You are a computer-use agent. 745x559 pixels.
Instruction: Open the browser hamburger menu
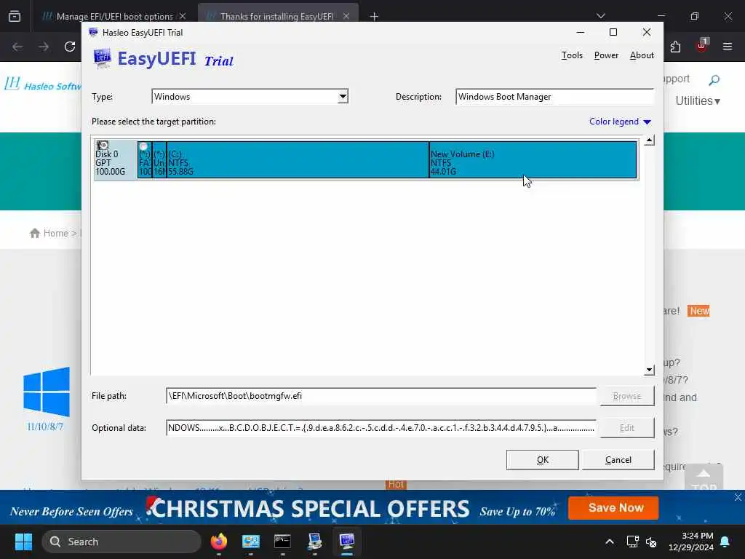point(728,47)
